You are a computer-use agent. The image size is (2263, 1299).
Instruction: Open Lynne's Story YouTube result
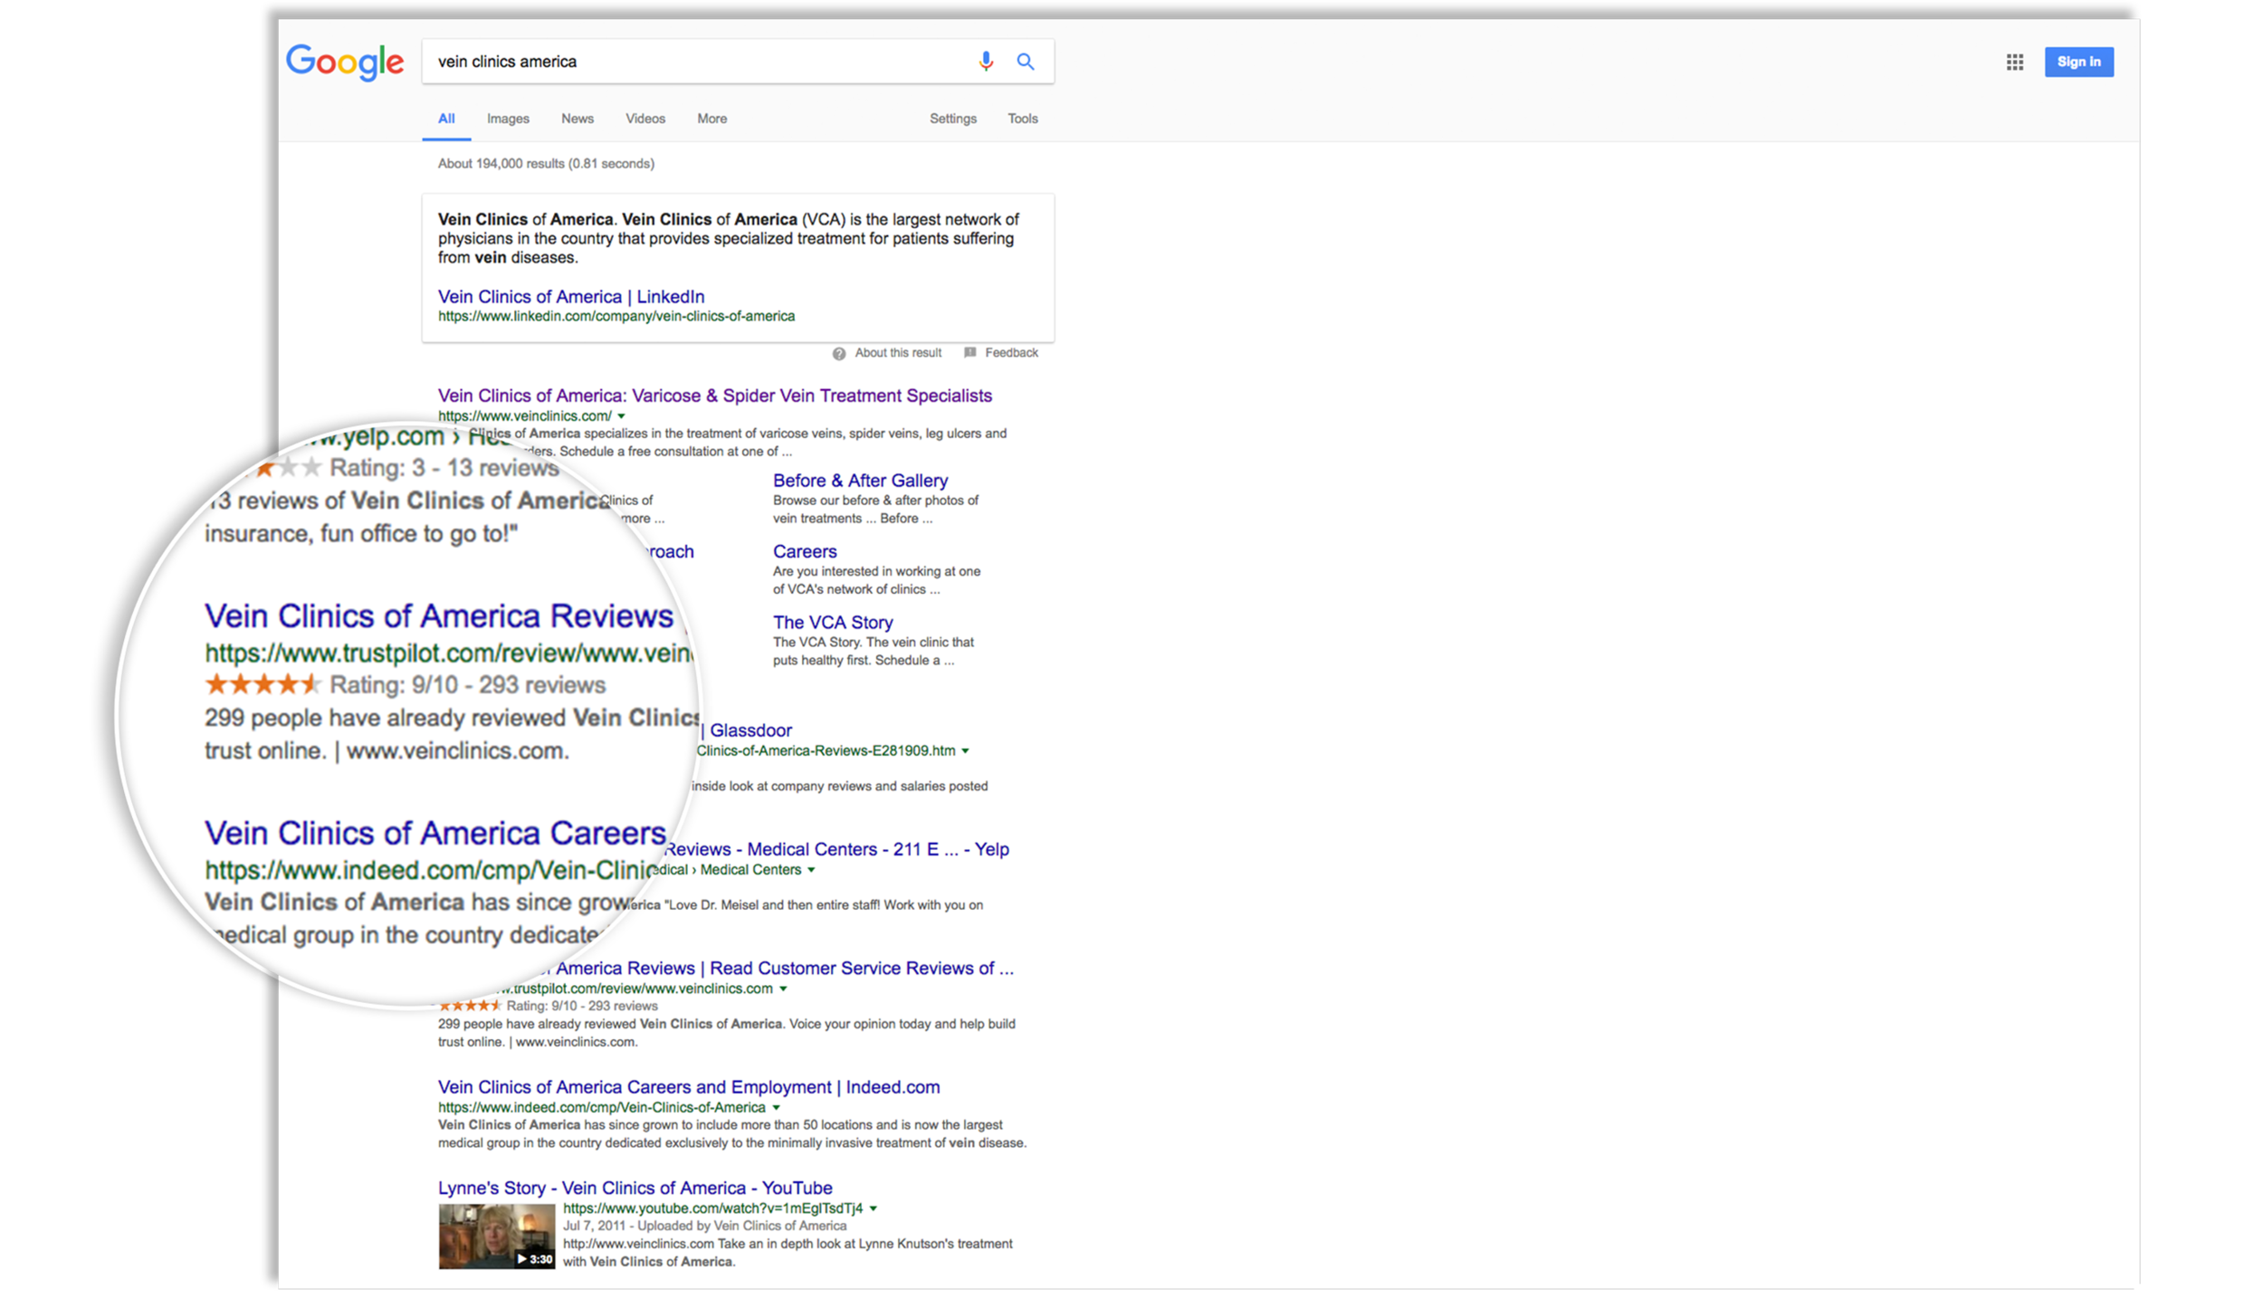coord(635,1188)
